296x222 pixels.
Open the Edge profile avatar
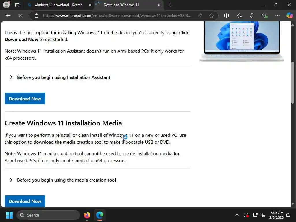click(x=6, y=5)
